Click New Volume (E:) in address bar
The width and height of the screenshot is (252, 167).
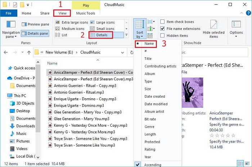point(59,53)
